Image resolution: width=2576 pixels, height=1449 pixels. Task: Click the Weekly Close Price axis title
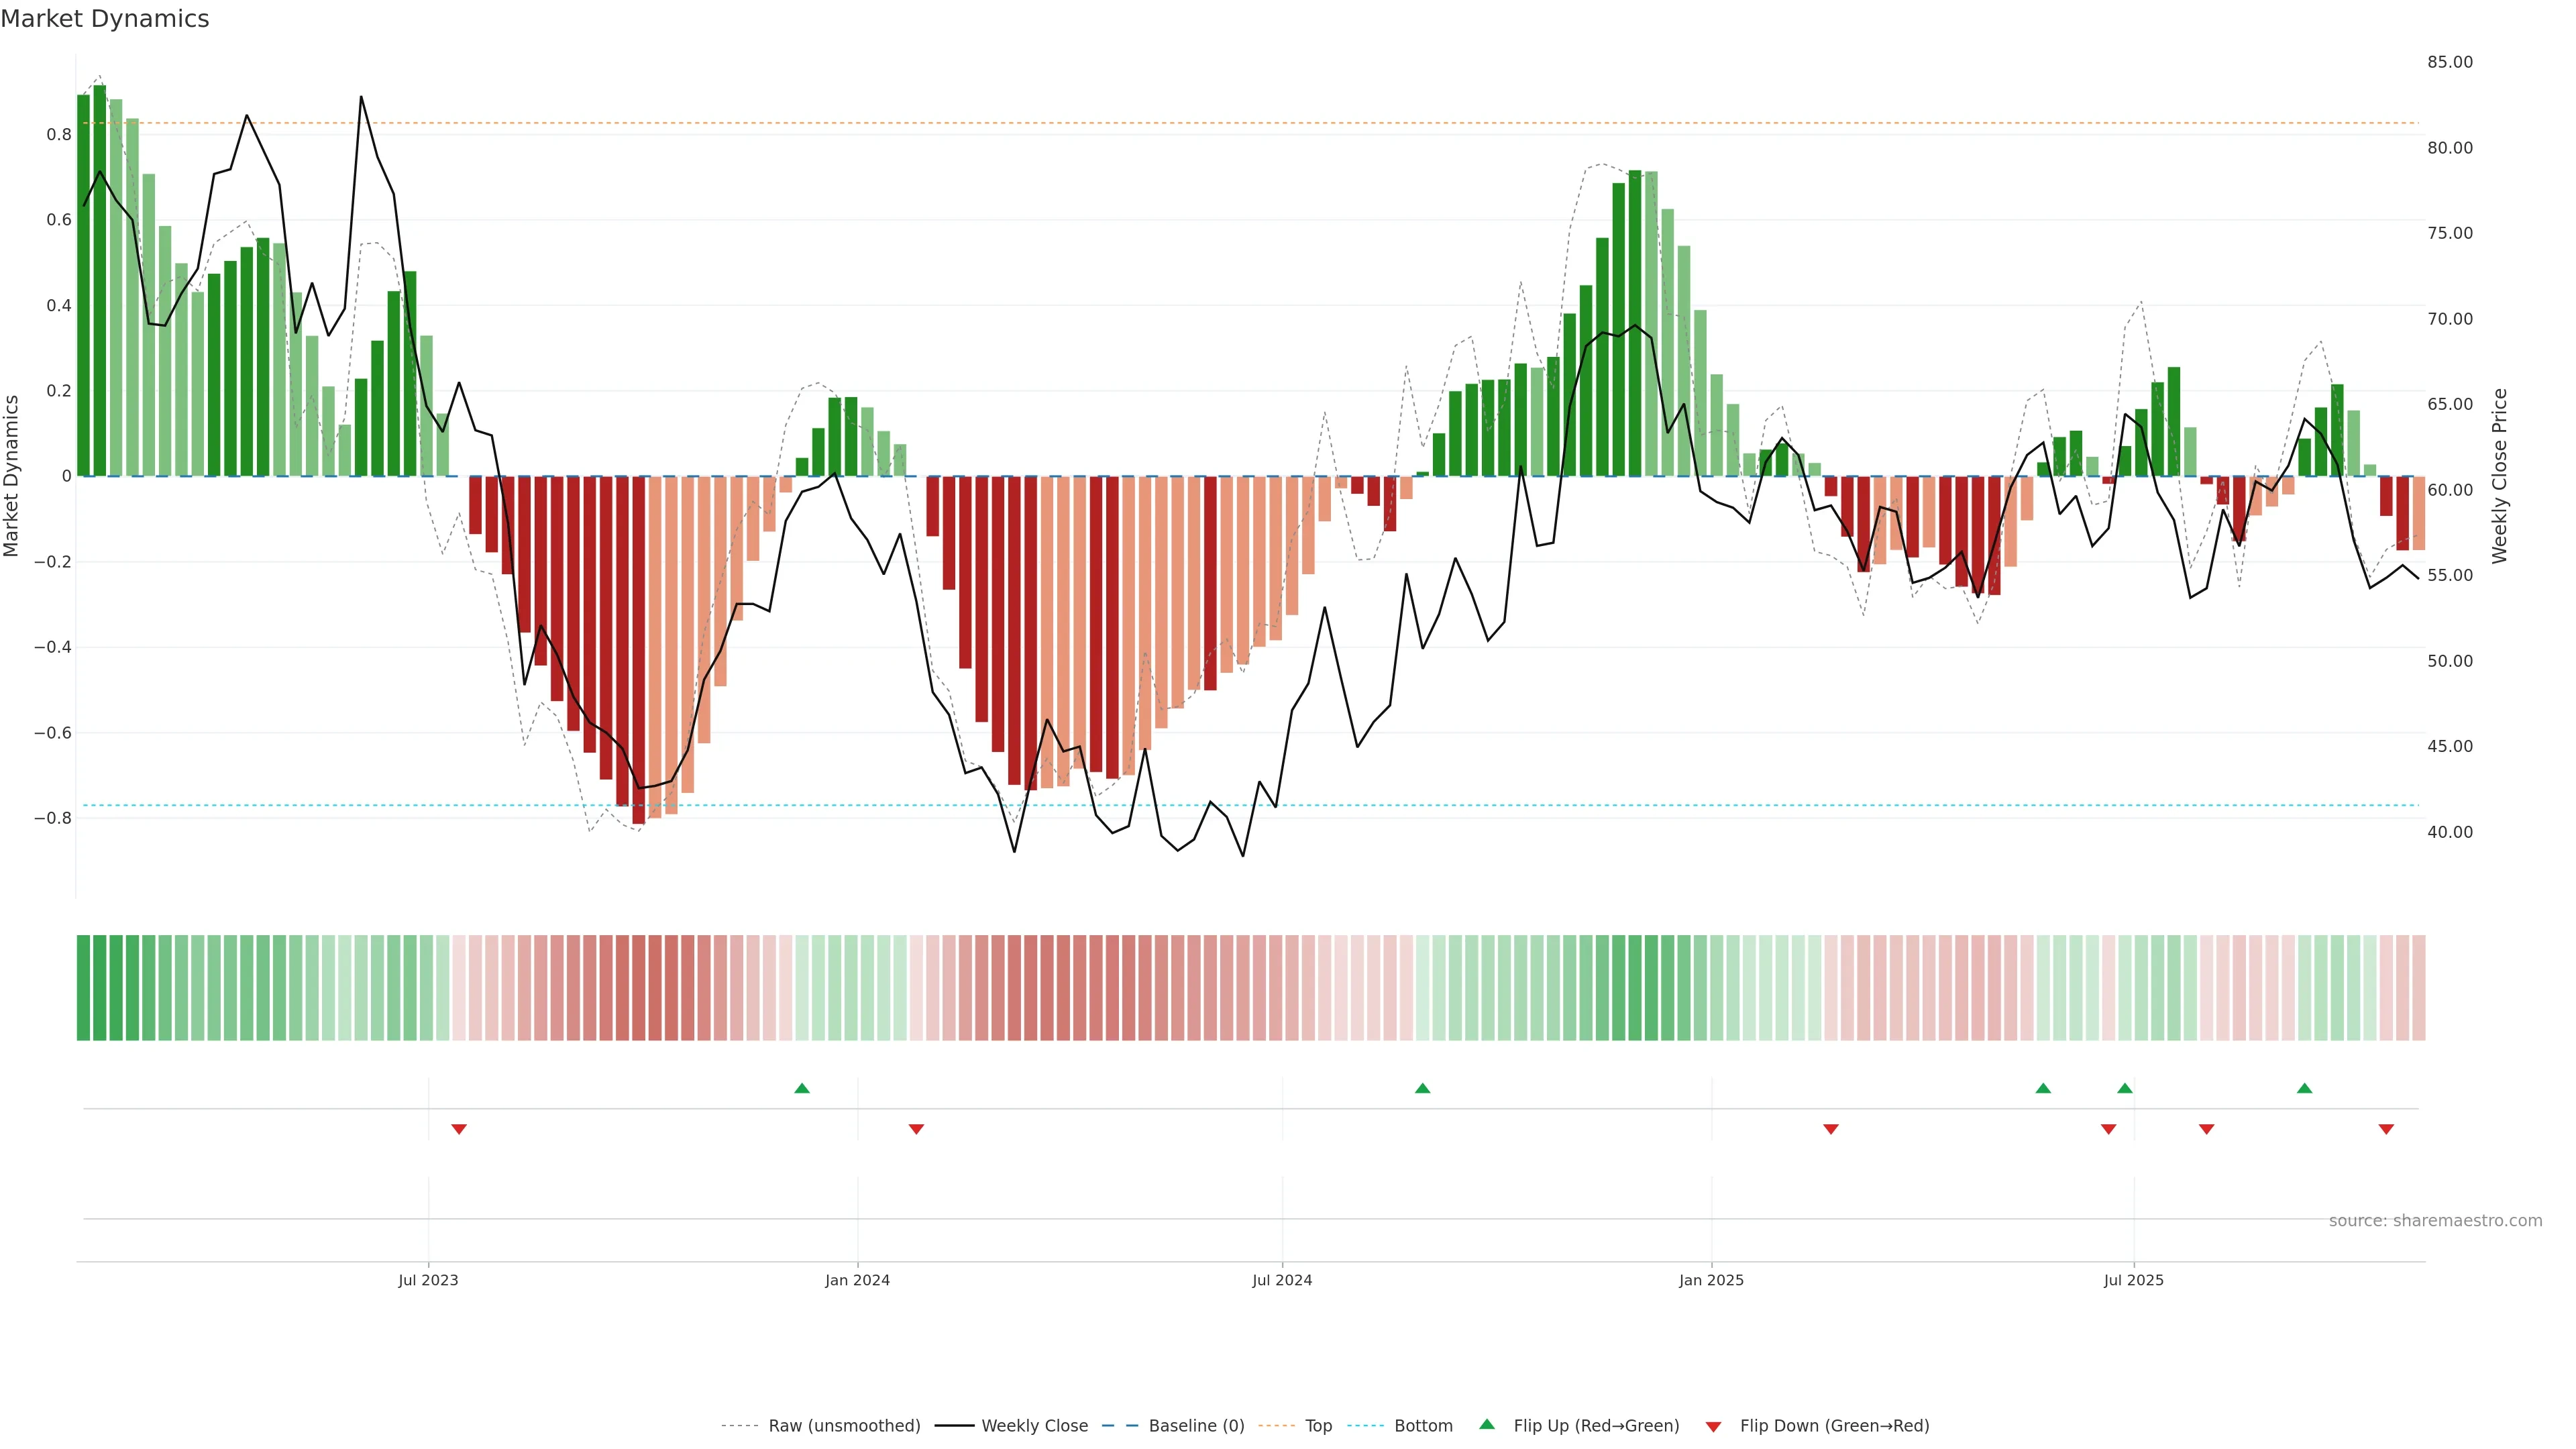click(x=2499, y=476)
